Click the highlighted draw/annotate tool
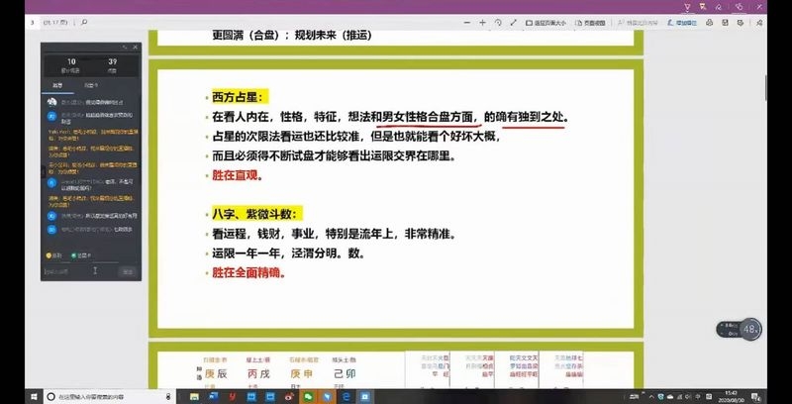792x404 pixels. (x=682, y=23)
